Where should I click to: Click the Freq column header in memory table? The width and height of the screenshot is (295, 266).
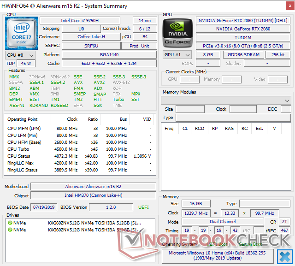coord(169,129)
